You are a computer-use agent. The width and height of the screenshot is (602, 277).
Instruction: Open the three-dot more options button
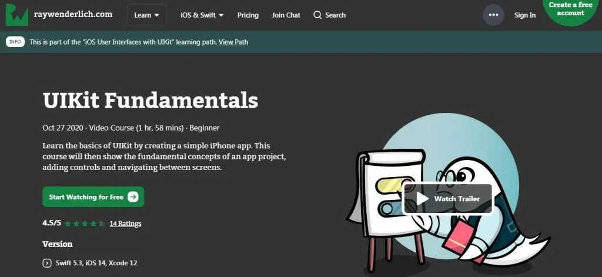click(x=493, y=15)
